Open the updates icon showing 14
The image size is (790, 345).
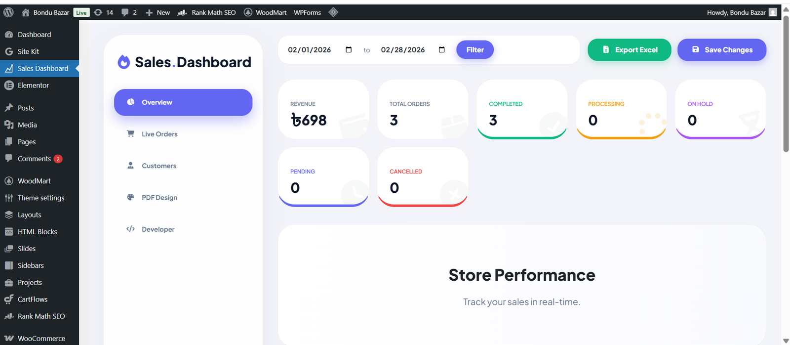[98, 12]
